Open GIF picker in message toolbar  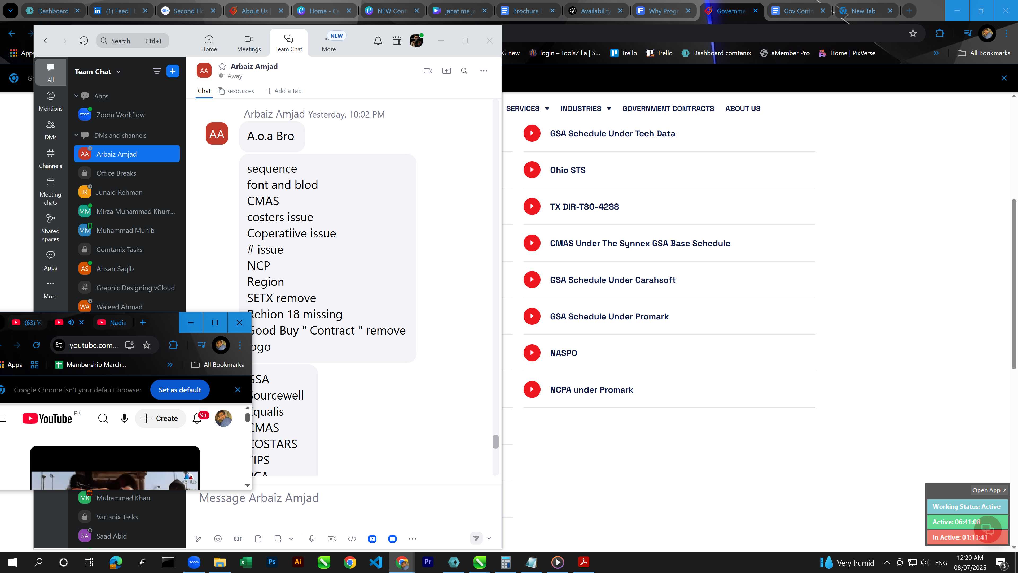tap(238, 539)
